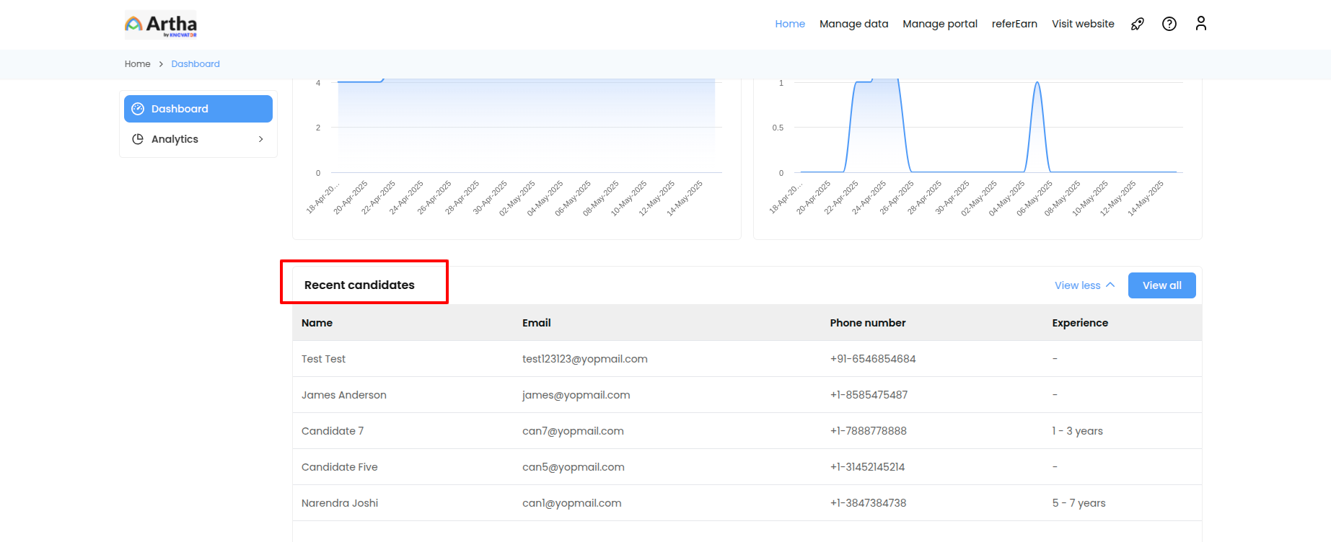The height and width of the screenshot is (542, 1331).
Task: Click the breadcrumb arrow separator after Home
Action: [x=161, y=64]
